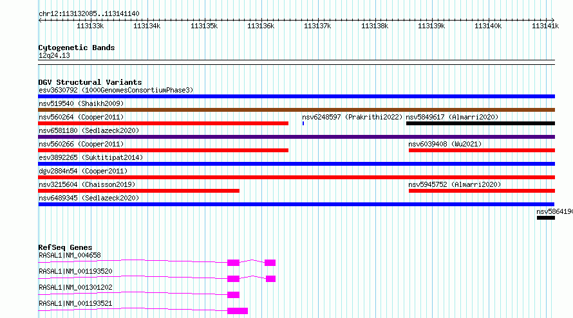The image size is (573, 318).
Task: Open gene label RASAL1|NM_004658
Action: [x=70, y=255]
